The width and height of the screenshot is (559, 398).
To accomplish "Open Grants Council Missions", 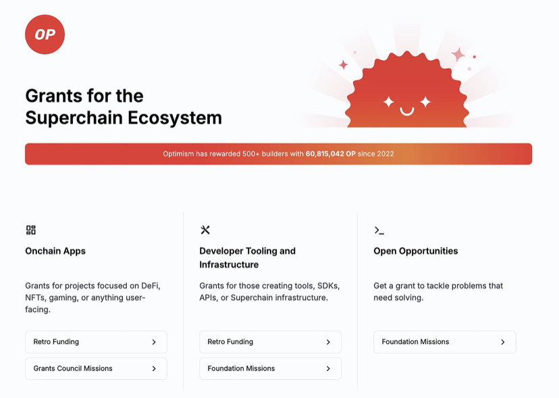I will tap(96, 368).
